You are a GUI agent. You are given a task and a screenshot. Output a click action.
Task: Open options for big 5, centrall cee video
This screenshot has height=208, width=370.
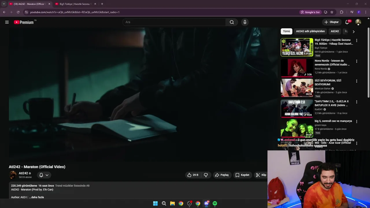tap(357, 122)
